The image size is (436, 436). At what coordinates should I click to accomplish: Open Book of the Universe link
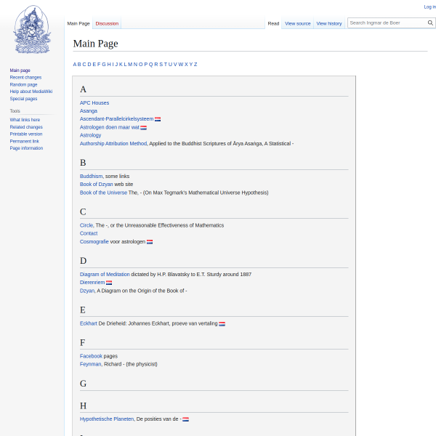103,193
